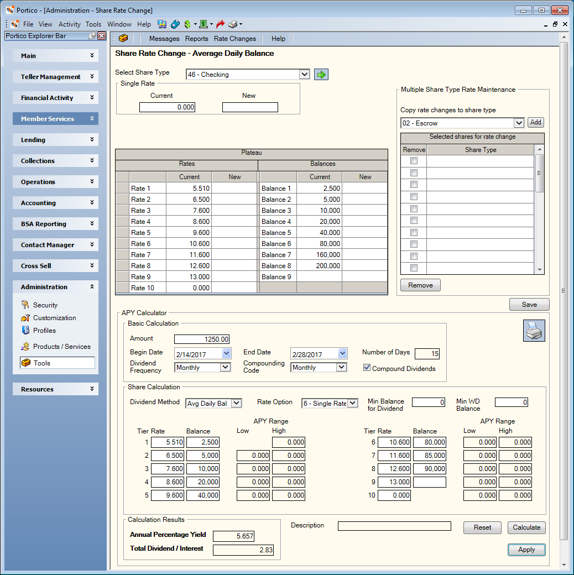Pin the Portico Explorer Bar

click(x=92, y=35)
